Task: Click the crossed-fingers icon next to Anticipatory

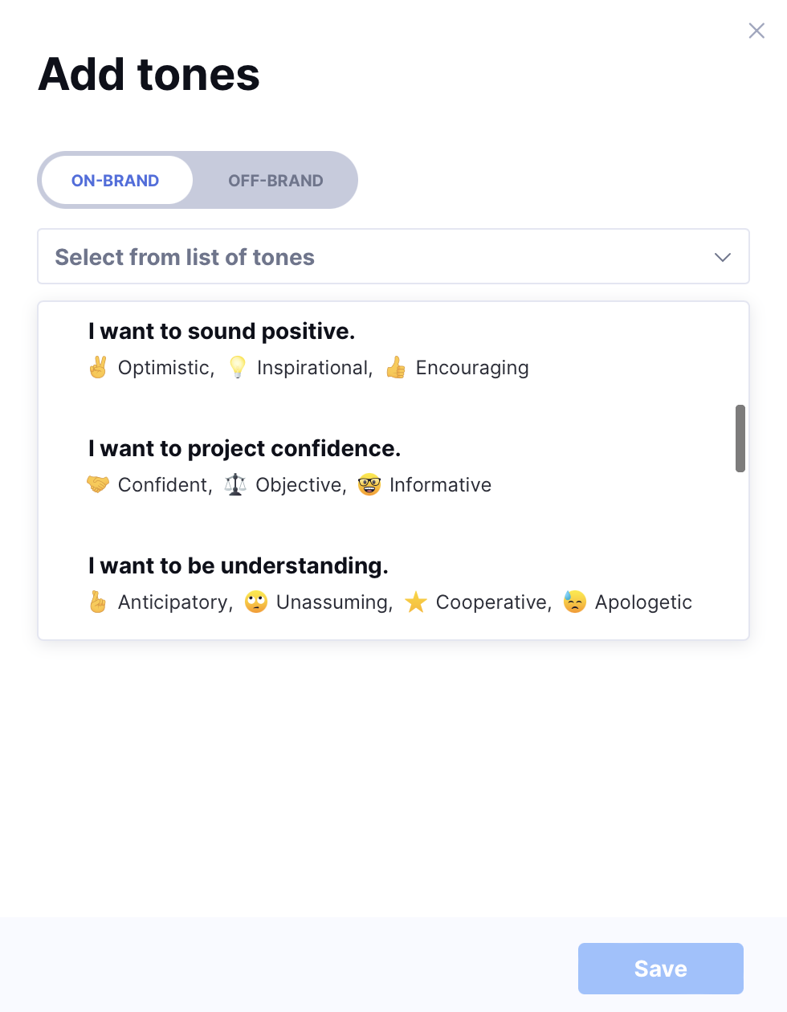Action: 97,602
